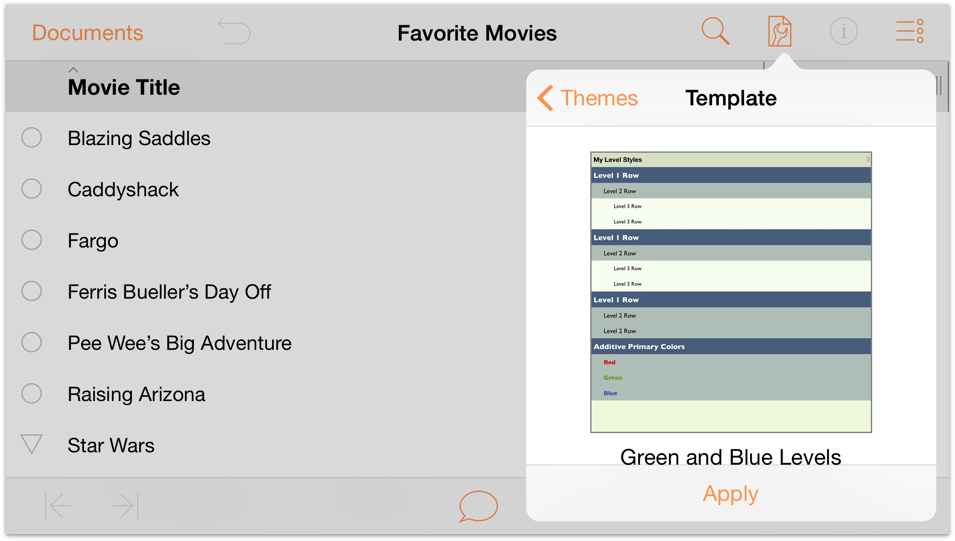This screenshot has width=955, height=541.
Task: Tap the Blazing Saddles row text
Action: [139, 138]
